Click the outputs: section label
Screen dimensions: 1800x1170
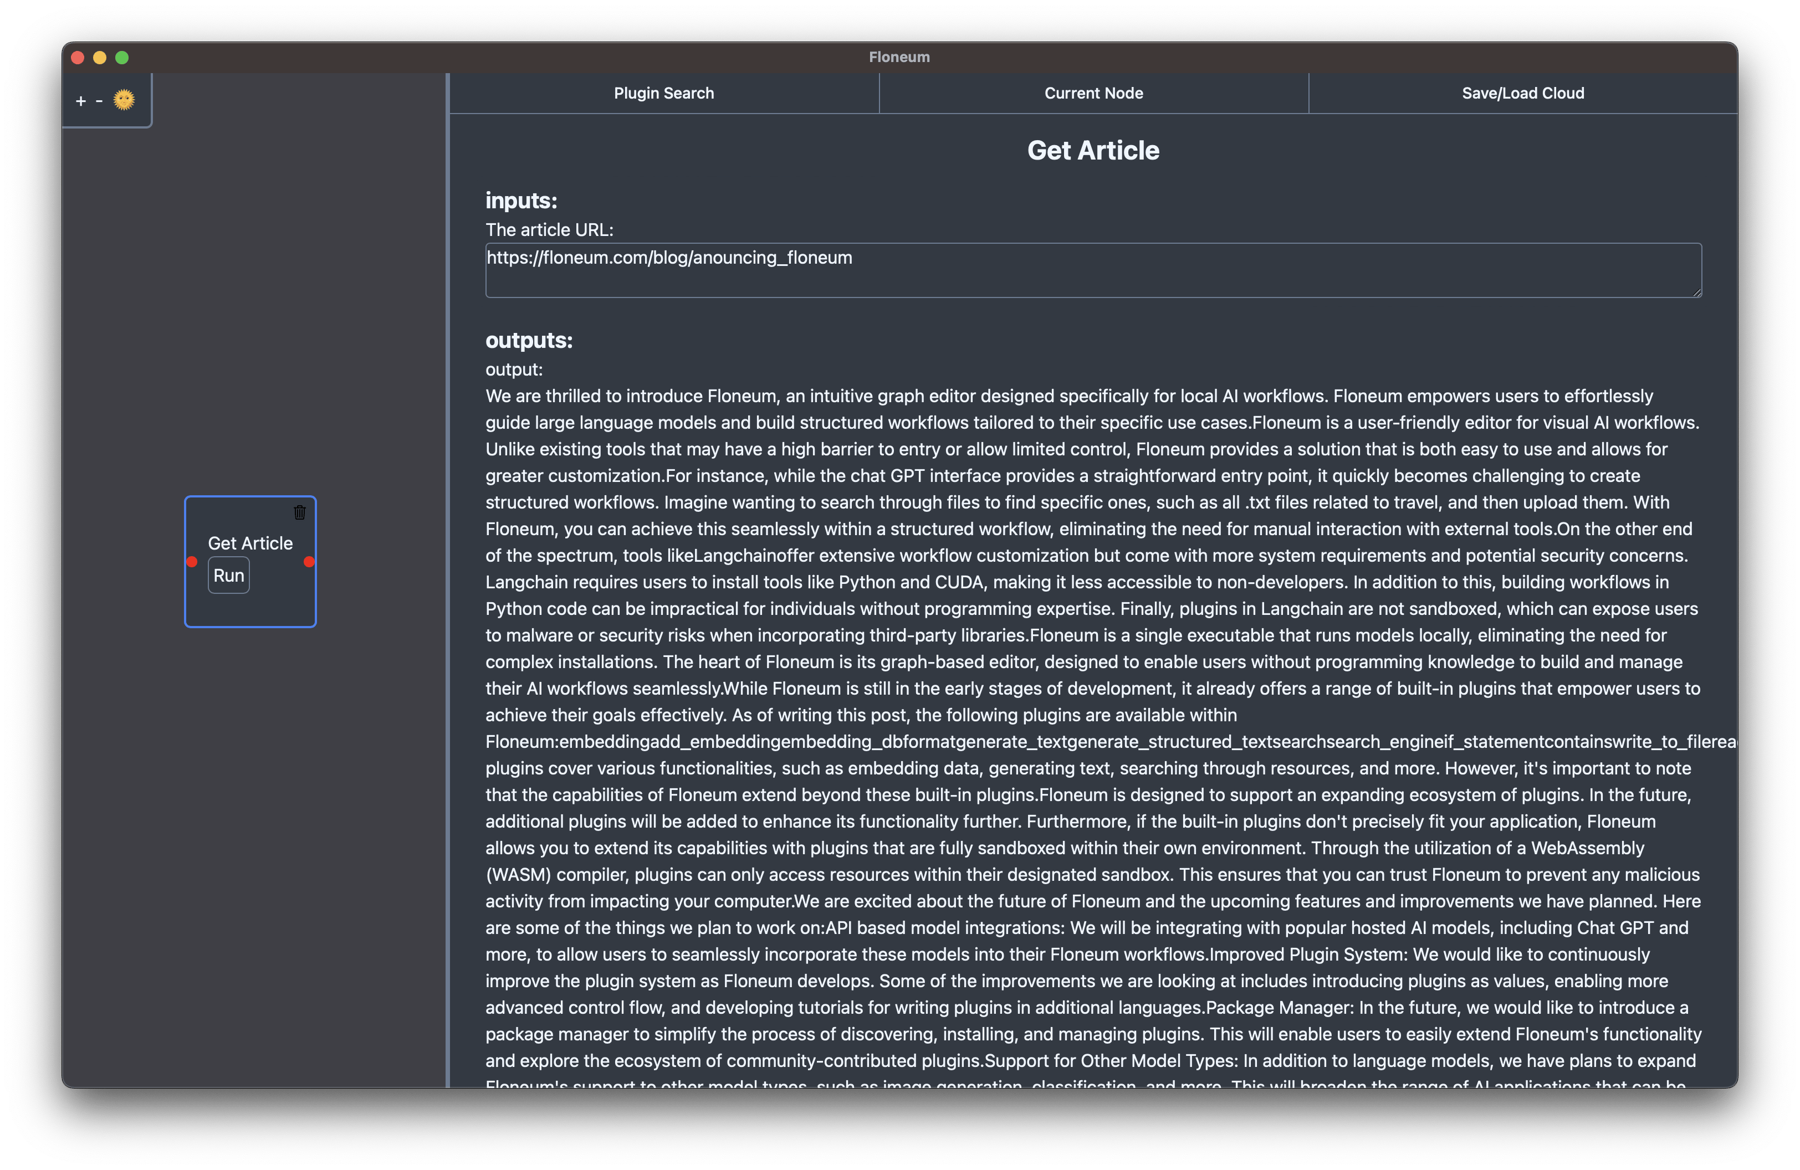[x=529, y=341]
